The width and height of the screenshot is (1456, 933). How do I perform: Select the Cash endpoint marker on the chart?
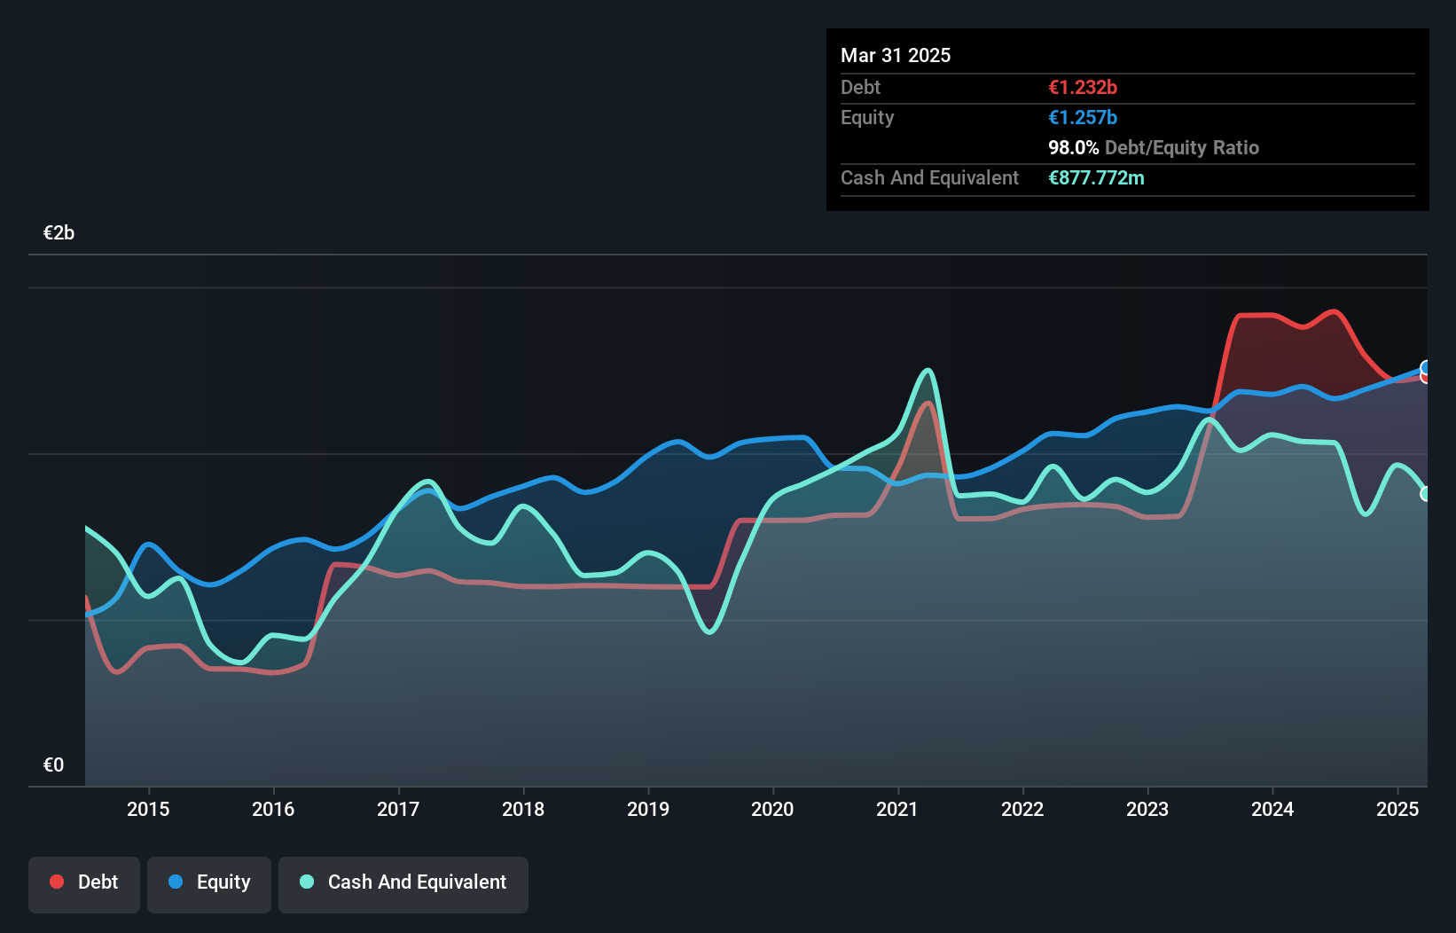[1425, 494]
